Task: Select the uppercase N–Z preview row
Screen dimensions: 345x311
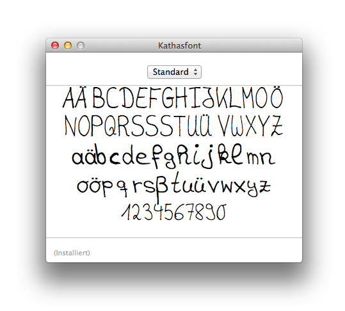Action: [x=174, y=126]
